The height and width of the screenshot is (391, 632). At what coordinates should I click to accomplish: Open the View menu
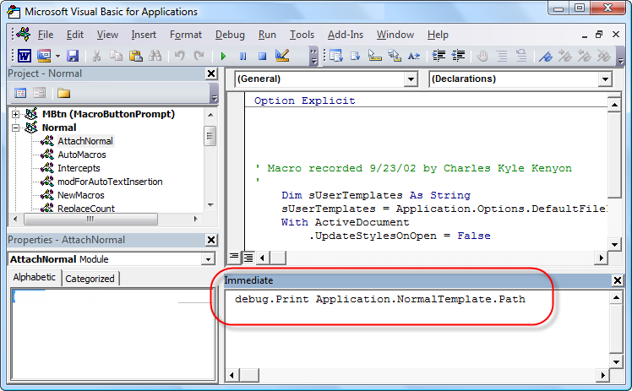pyautogui.click(x=107, y=35)
